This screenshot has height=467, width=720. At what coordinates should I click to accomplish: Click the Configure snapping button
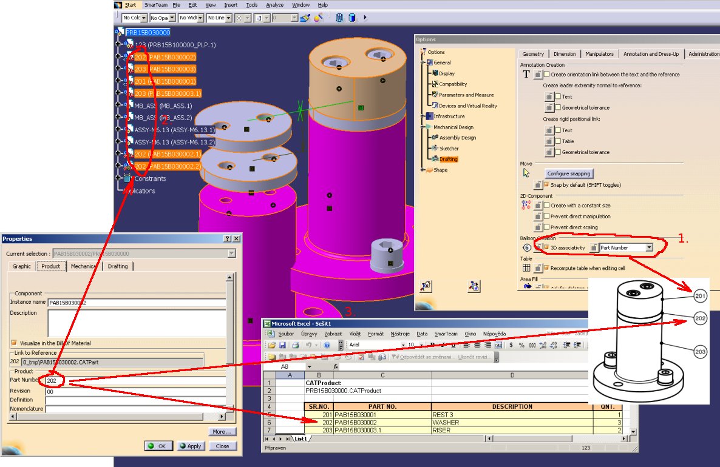(x=568, y=174)
